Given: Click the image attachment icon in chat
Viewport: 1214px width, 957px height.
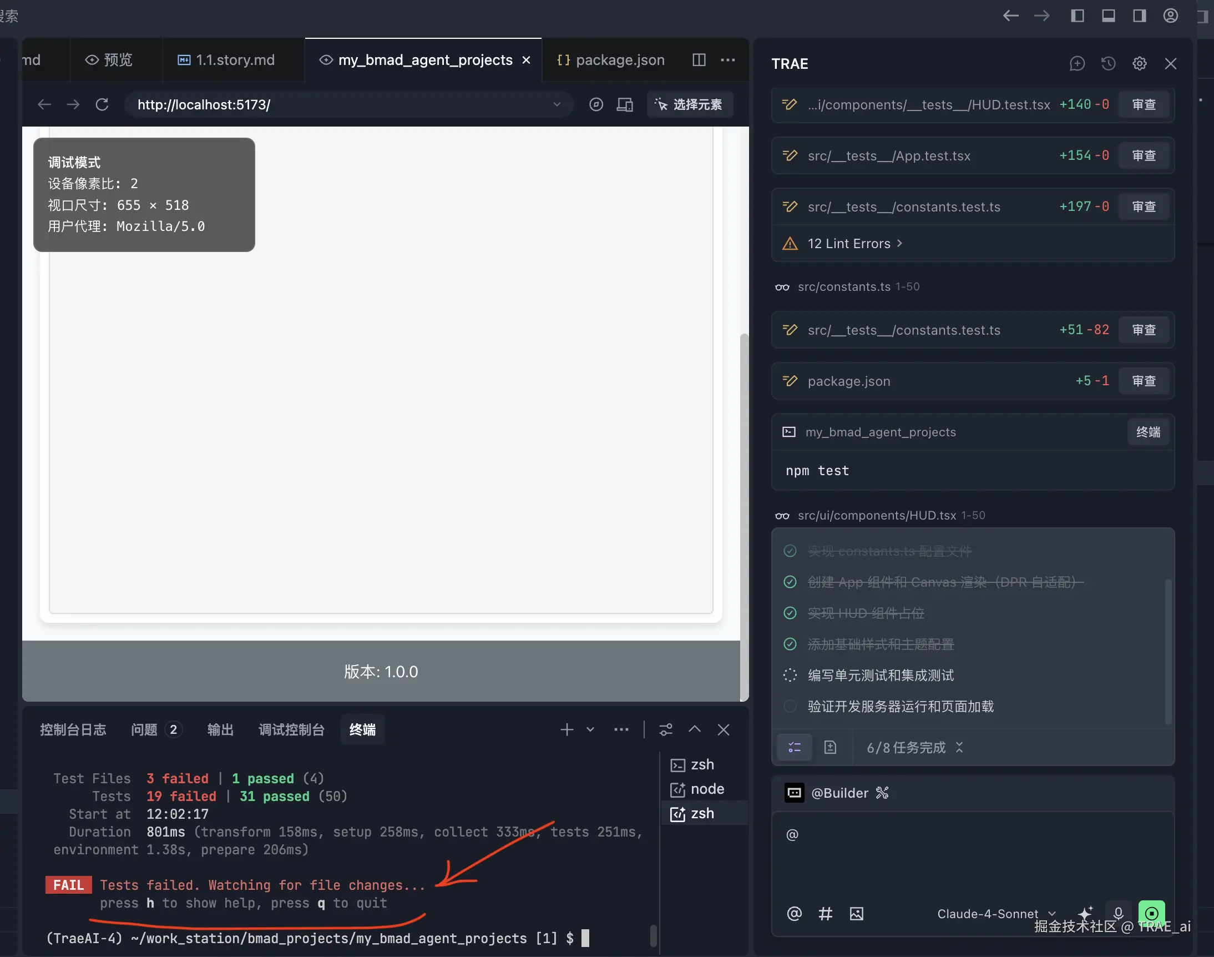Looking at the screenshot, I should coord(856,914).
